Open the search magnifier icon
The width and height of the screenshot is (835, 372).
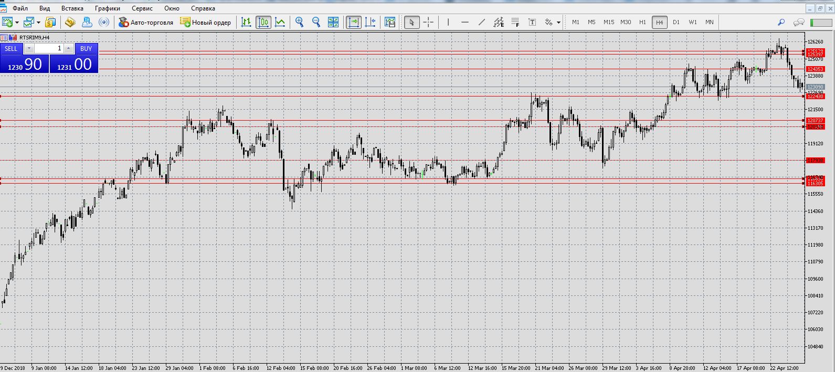pos(781,22)
